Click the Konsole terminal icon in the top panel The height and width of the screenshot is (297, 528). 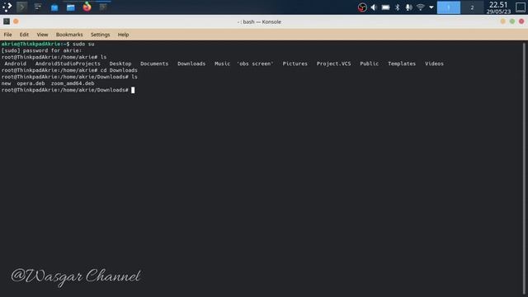pos(22,7)
